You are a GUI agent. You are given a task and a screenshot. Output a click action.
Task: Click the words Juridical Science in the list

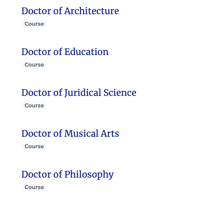point(100,93)
